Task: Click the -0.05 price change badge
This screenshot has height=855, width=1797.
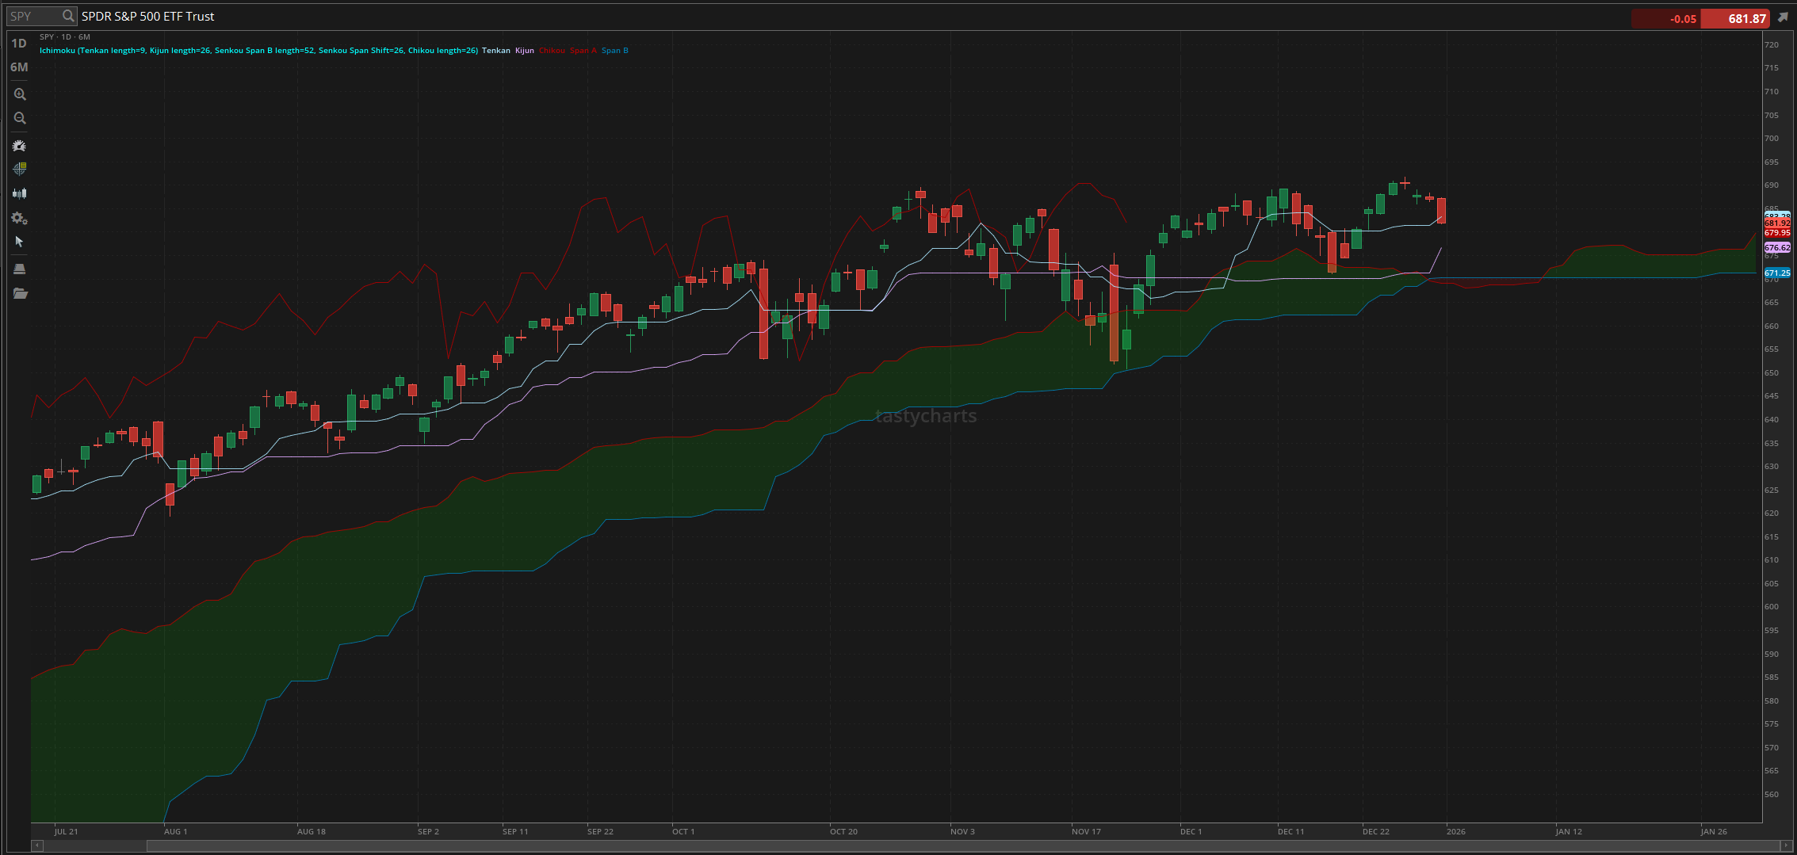Action: pyautogui.click(x=1665, y=18)
